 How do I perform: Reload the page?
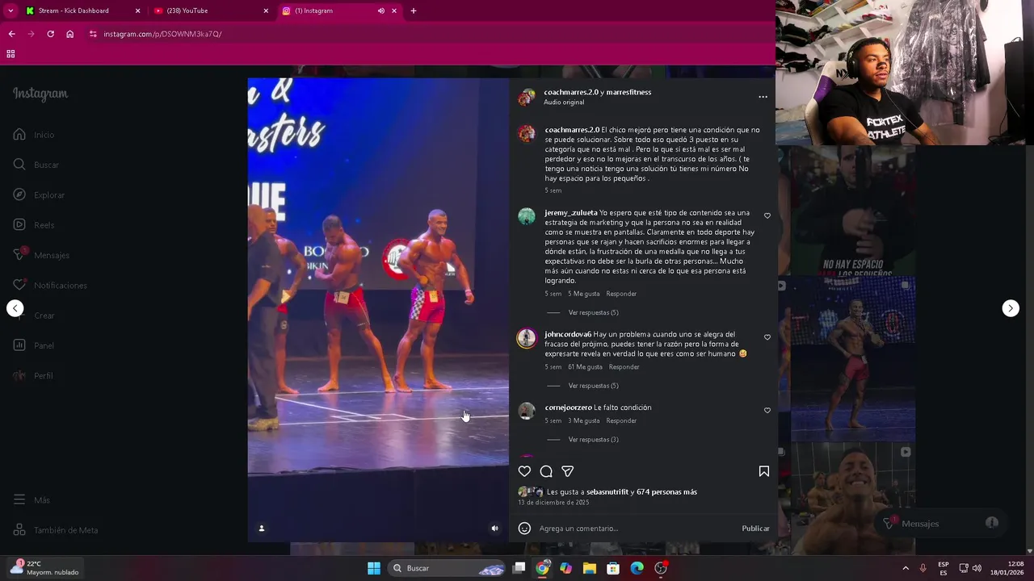click(x=50, y=34)
